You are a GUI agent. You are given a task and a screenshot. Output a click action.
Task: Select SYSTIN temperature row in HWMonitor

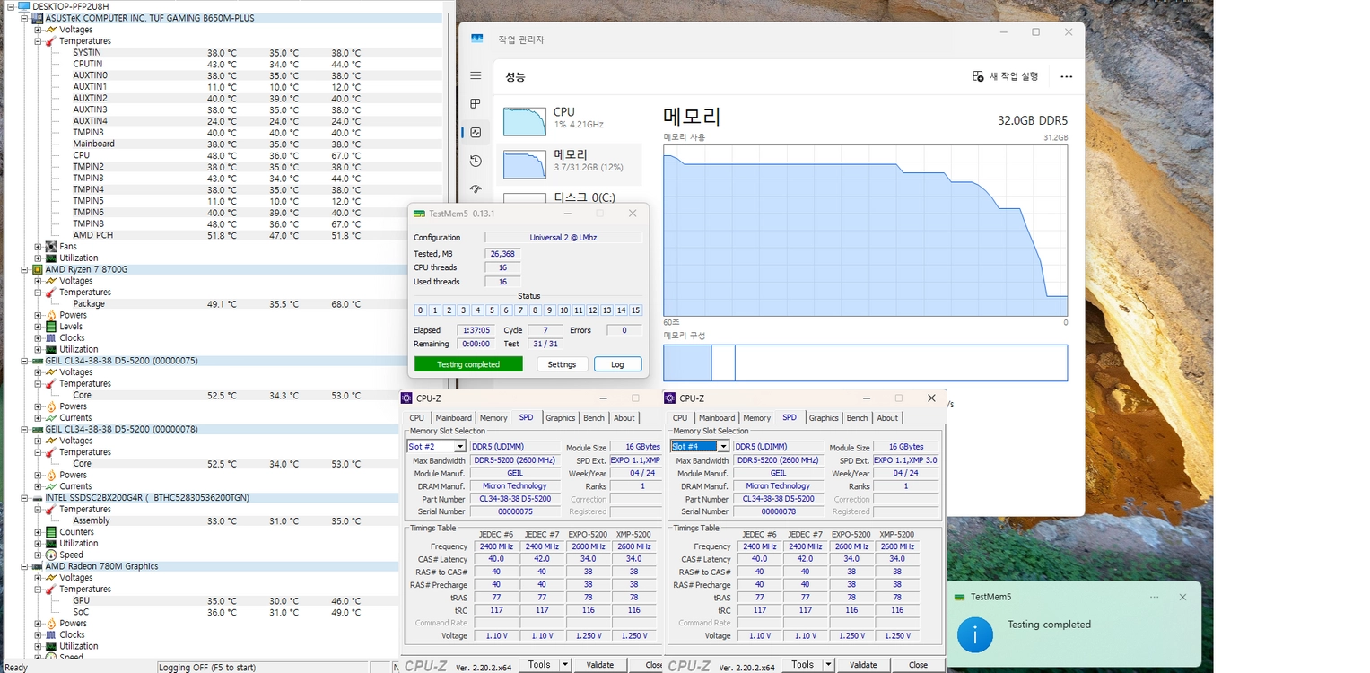pos(224,53)
